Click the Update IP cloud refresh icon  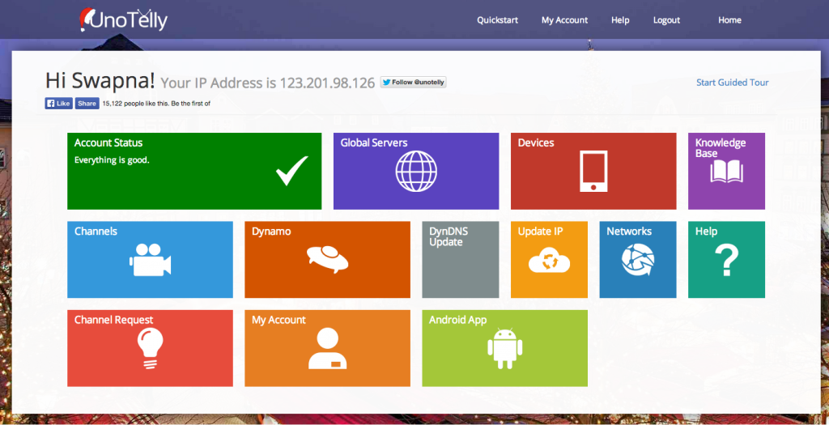coord(550,261)
